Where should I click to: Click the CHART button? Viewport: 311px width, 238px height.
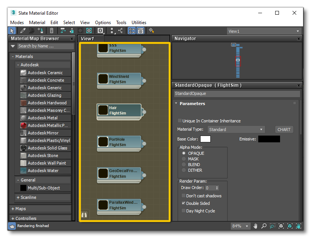[284, 130]
